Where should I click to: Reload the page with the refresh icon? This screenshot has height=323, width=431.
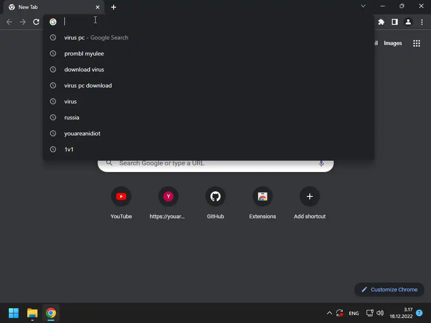point(36,22)
